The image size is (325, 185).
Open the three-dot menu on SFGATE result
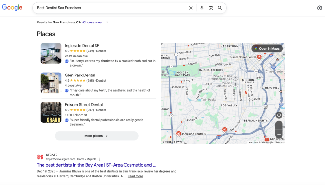[x=100, y=159]
